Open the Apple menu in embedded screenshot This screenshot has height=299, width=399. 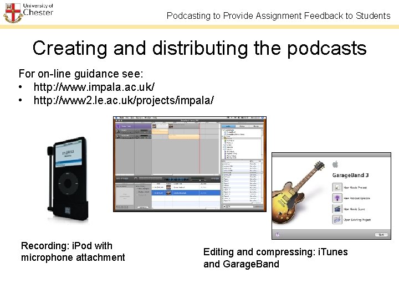pyautogui.click(x=116, y=118)
